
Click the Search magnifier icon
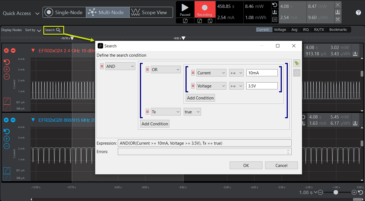pyautogui.click(x=58, y=30)
